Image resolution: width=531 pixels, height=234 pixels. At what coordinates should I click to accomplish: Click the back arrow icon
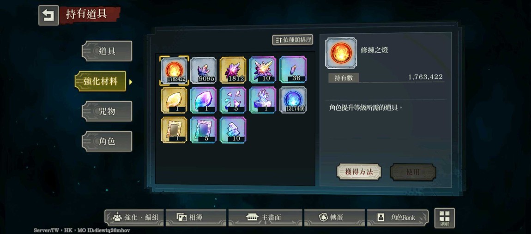point(48,15)
